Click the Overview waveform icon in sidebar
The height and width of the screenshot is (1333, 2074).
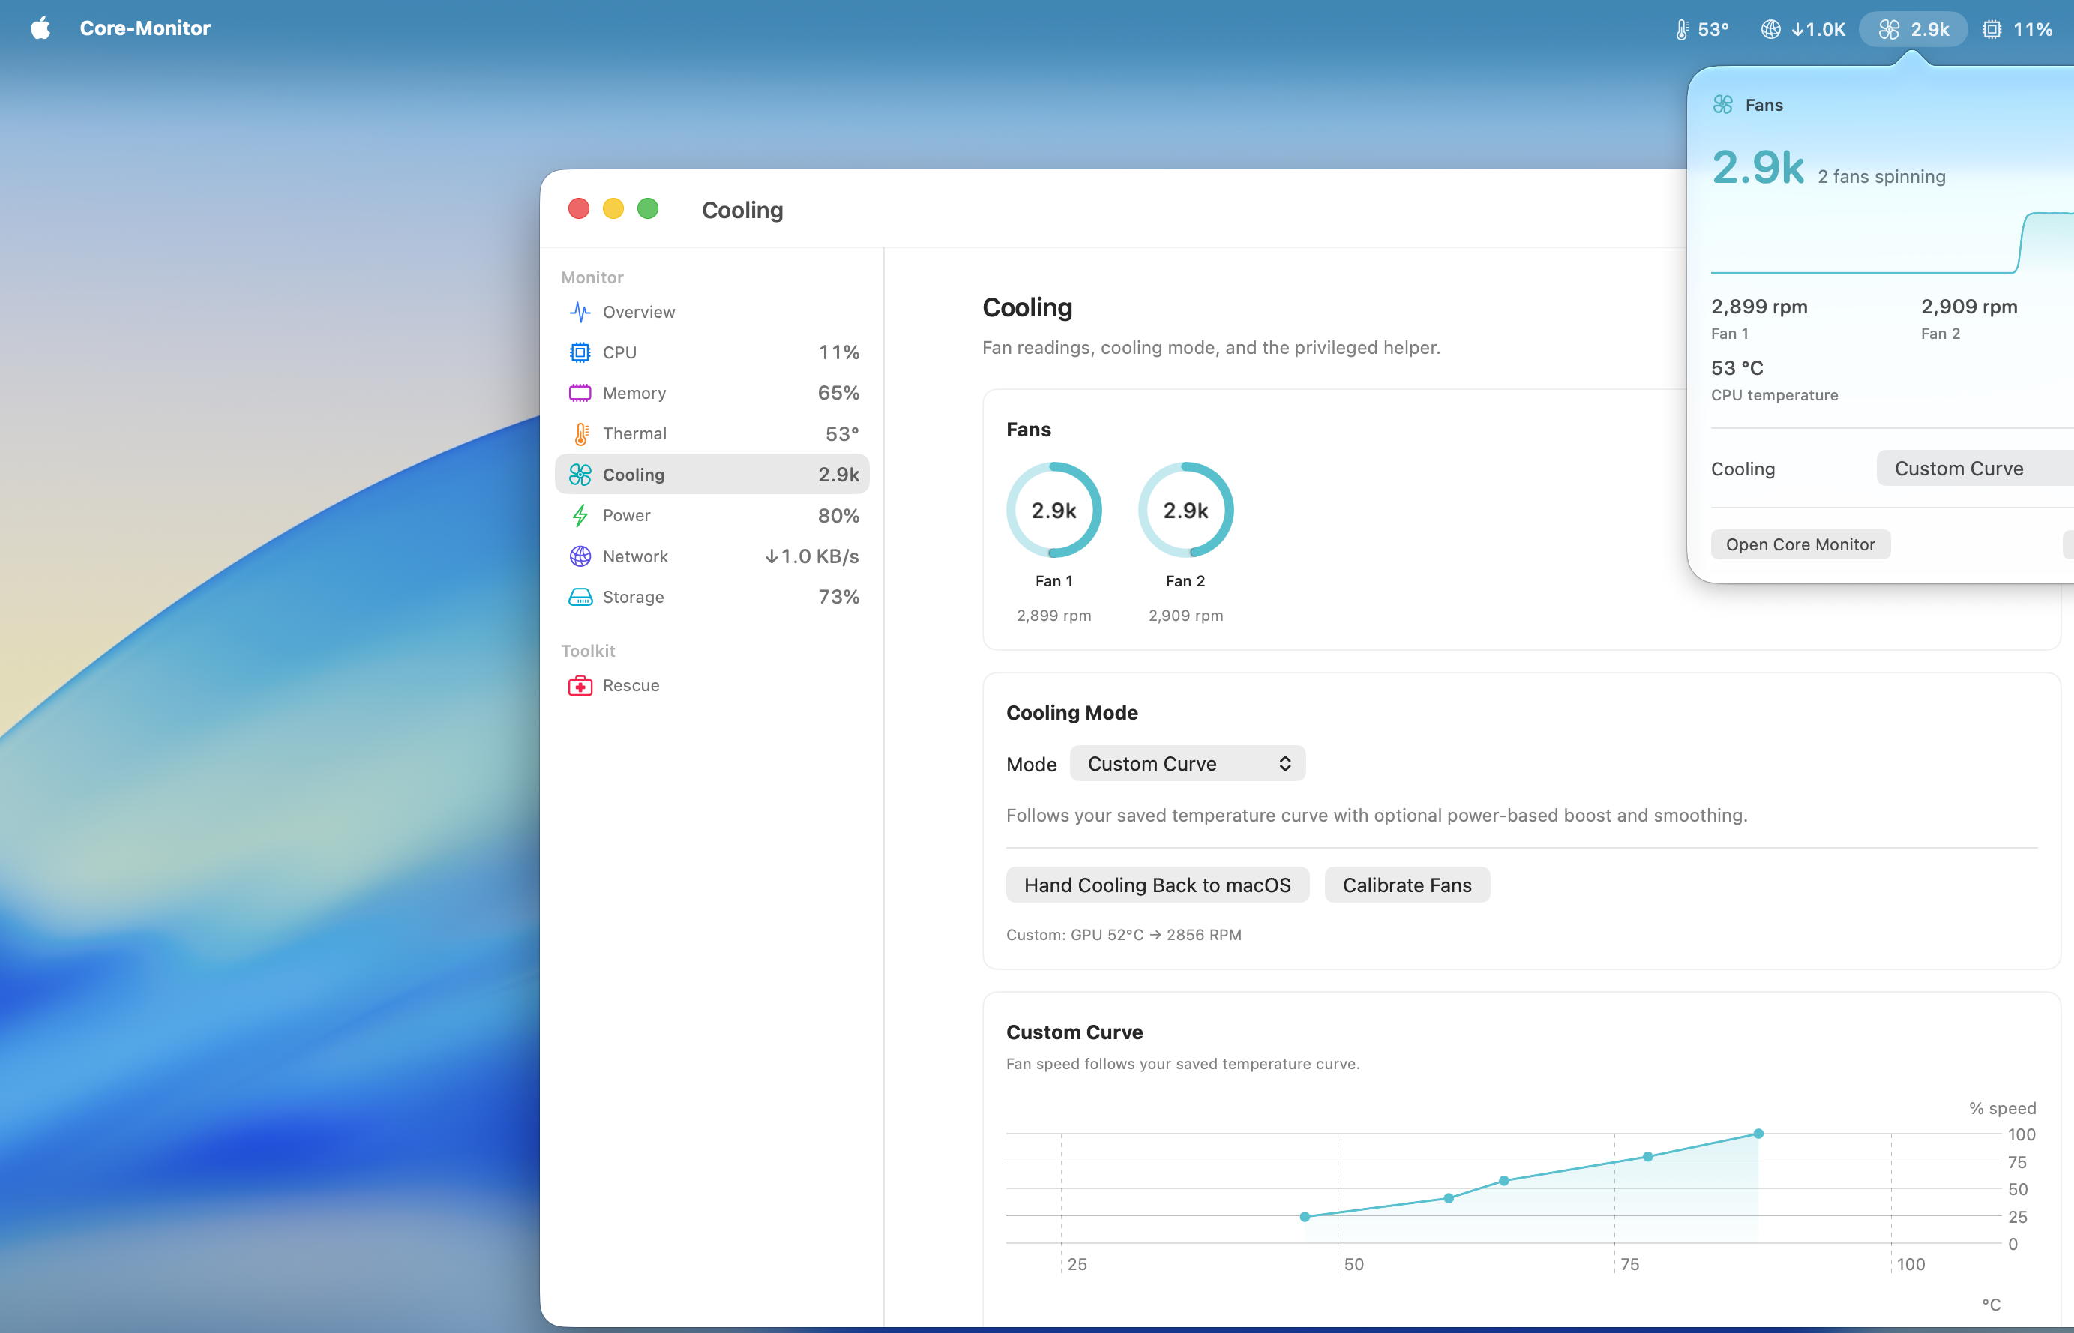(580, 312)
